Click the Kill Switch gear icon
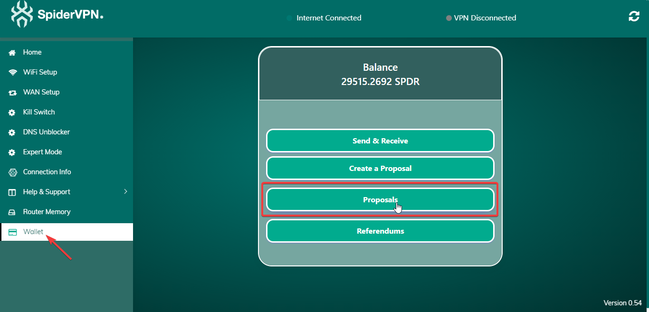Image resolution: width=649 pixels, height=312 pixels. point(13,113)
